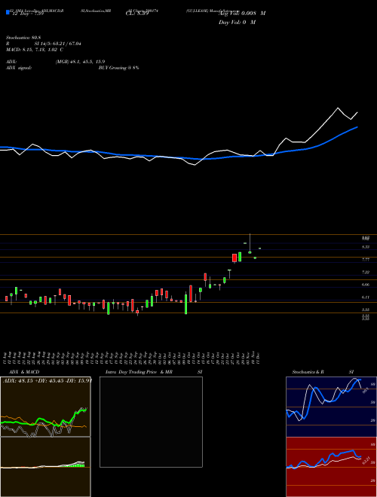Screen dimensions: 377x497
Task: Click the '12 Day = 7.99' SMA label
Action: [x=27, y=14]
